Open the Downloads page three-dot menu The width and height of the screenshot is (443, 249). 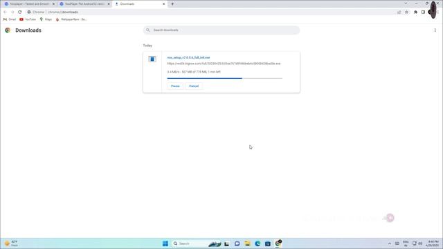pos(435,30)
